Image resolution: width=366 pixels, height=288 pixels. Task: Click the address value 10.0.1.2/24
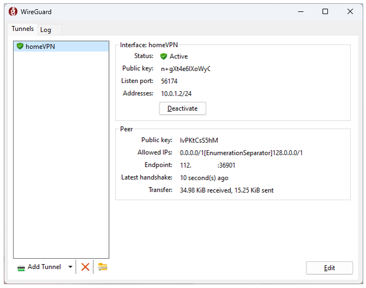tap(176, 94)
